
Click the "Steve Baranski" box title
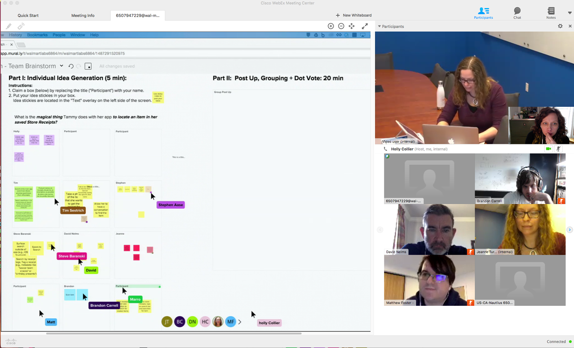point(22,234)
